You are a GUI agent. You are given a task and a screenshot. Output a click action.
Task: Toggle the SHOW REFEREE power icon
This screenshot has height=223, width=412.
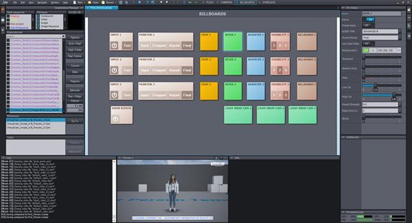click(115, 119)
